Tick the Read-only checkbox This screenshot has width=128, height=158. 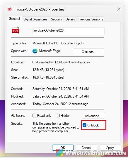click(x=34, y=115)
